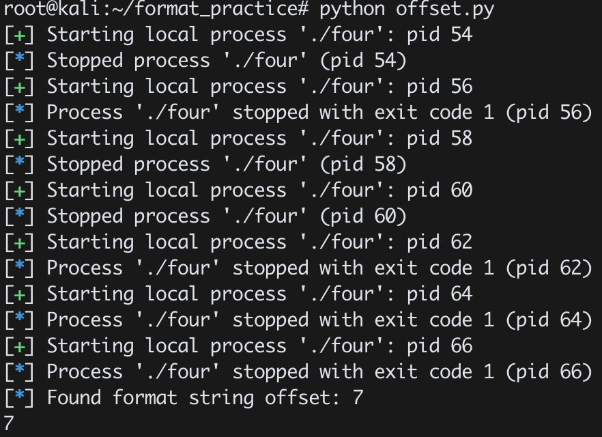This screenshot has height=437, width=602.
Task: Click 'Starting local process' line for pid 66
Action: 238,346
